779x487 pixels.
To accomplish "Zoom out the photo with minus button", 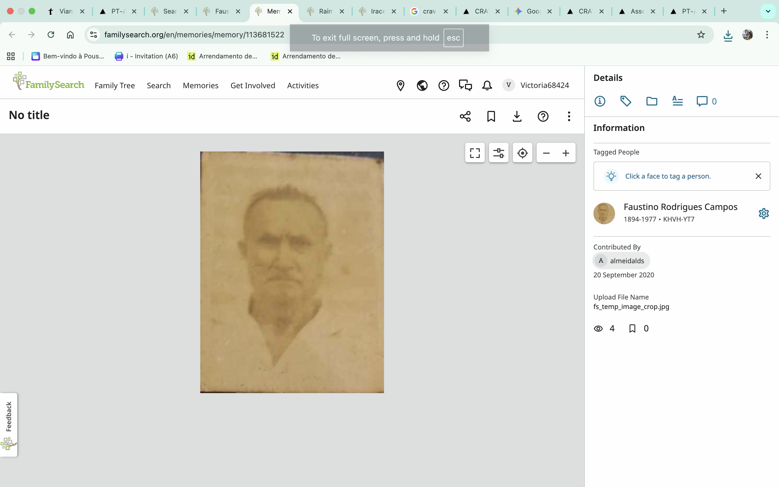I will 546,153.
